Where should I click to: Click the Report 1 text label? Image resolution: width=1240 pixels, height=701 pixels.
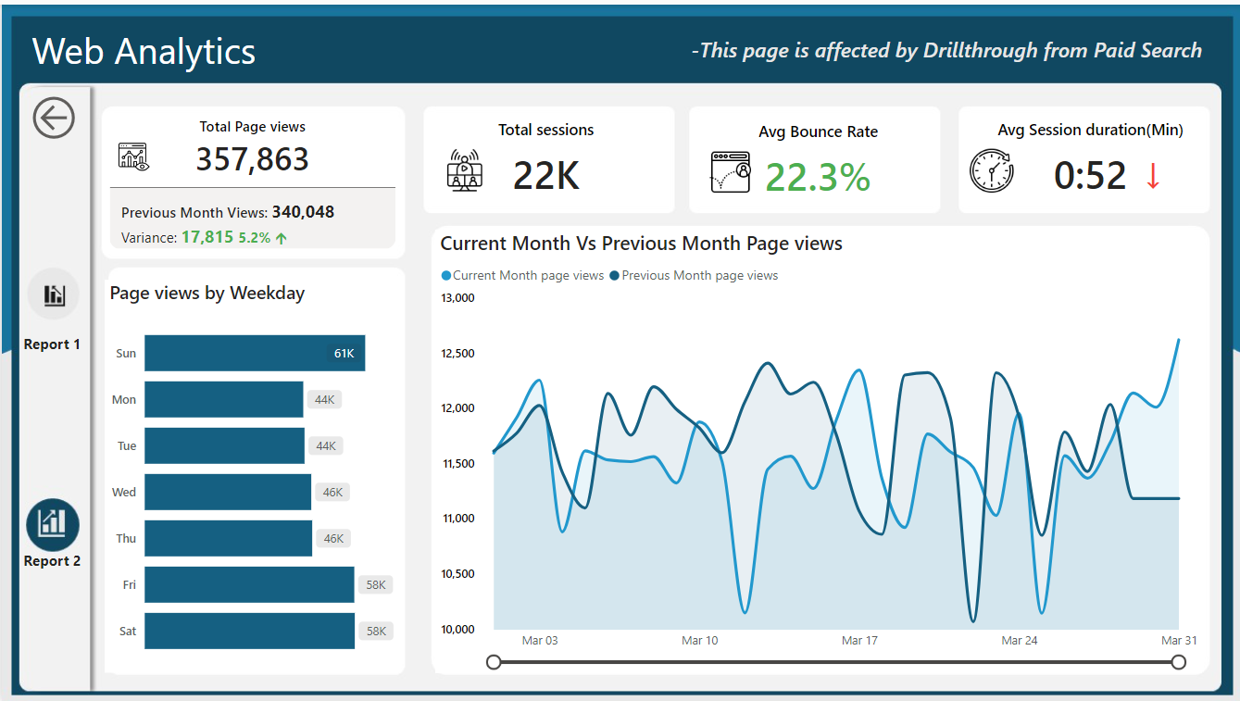coord(52,344)
